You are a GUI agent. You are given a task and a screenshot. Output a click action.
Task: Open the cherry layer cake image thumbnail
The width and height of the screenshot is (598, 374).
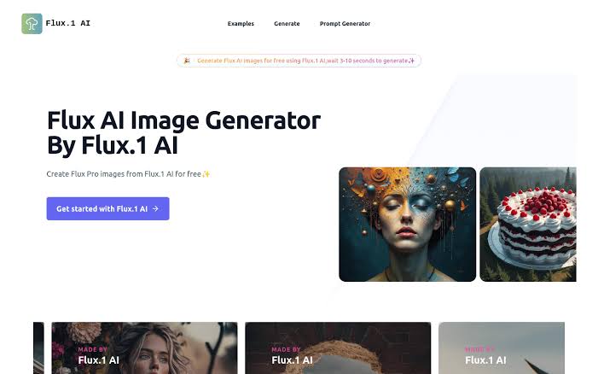tap(528, 225)
